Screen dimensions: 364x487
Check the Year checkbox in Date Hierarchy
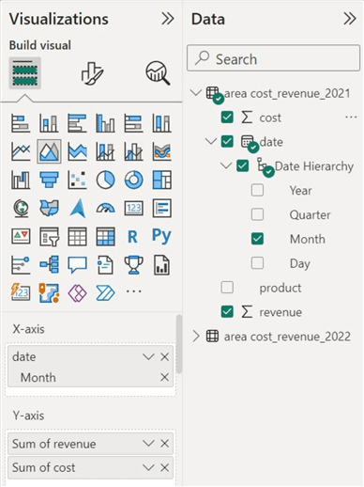[257, 190]
